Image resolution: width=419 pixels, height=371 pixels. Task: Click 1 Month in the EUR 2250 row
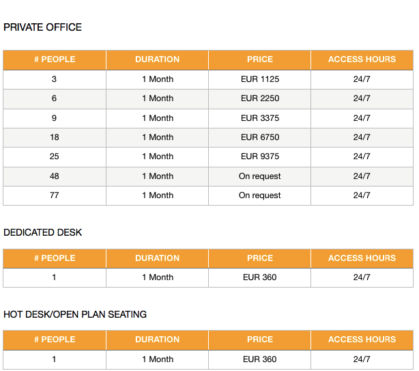[158, 98]
